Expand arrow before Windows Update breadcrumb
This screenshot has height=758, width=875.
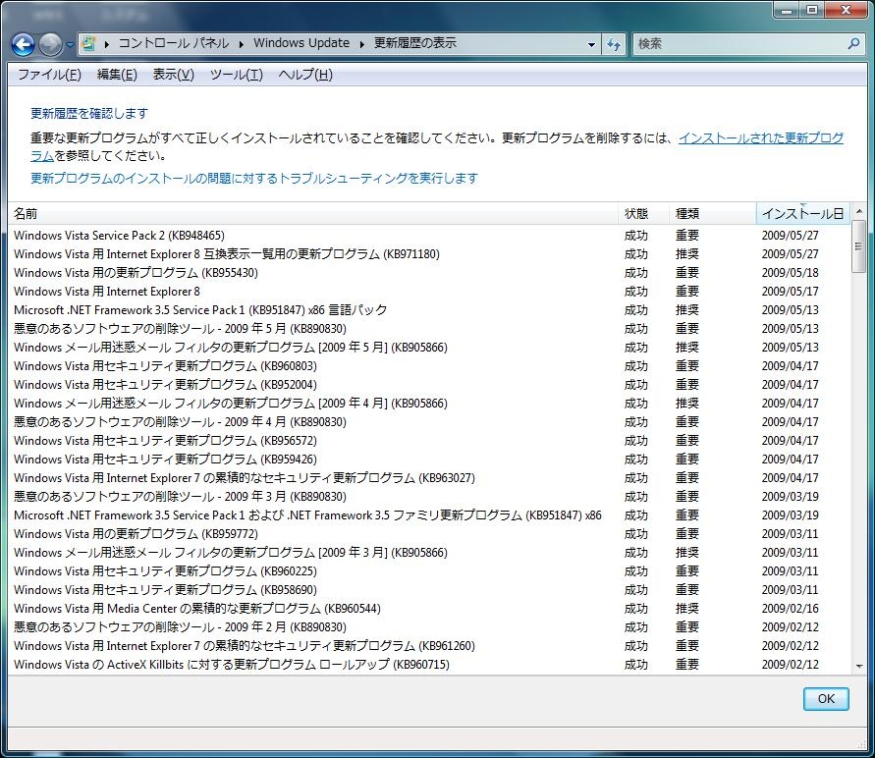(241, 44)
